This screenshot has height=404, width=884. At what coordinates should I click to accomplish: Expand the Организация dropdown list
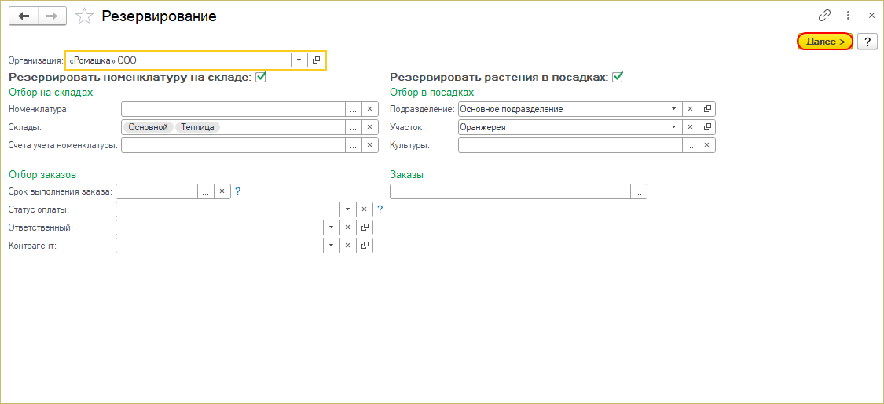click(x=299, y=60)
